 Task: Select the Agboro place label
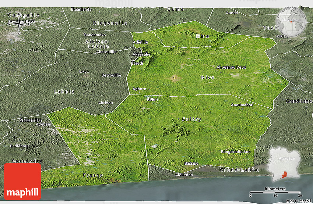(x=140, y=89)
